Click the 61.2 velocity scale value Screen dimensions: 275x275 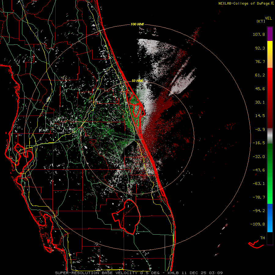coord(260,75)
